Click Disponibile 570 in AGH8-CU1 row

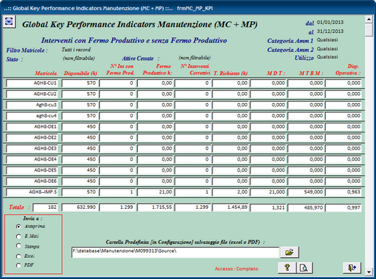pyautogui.click(x=80, y=83)
